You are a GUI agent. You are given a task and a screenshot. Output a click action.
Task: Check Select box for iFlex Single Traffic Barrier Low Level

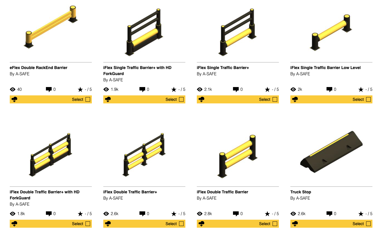click(368, 100)
